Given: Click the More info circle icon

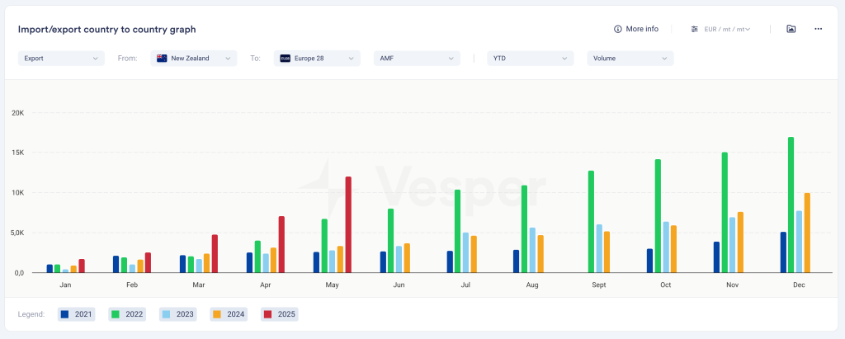Looking at the screenshot, I should tap(618, 29).
